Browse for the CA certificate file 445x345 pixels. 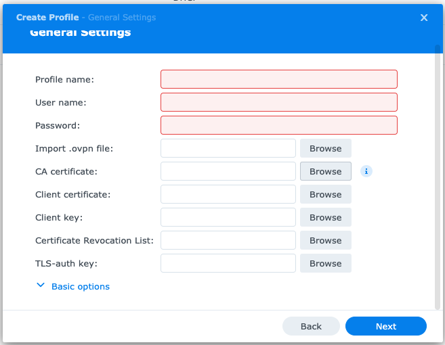325,171
